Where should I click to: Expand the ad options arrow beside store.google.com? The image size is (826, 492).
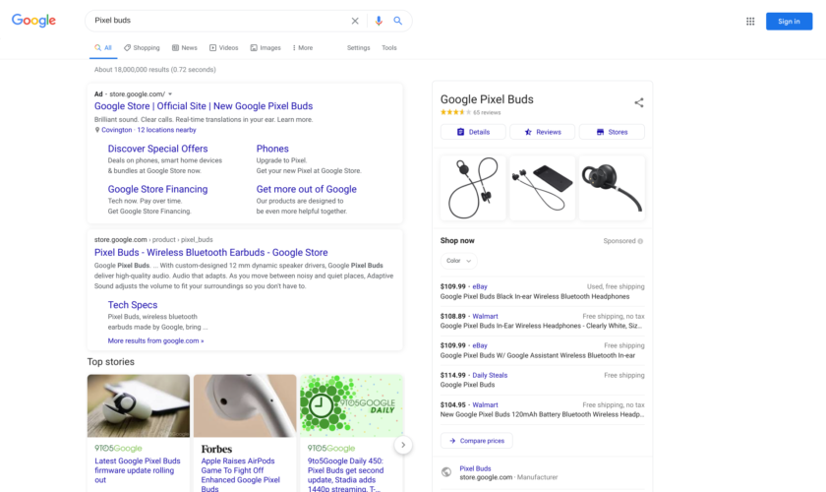170,94
